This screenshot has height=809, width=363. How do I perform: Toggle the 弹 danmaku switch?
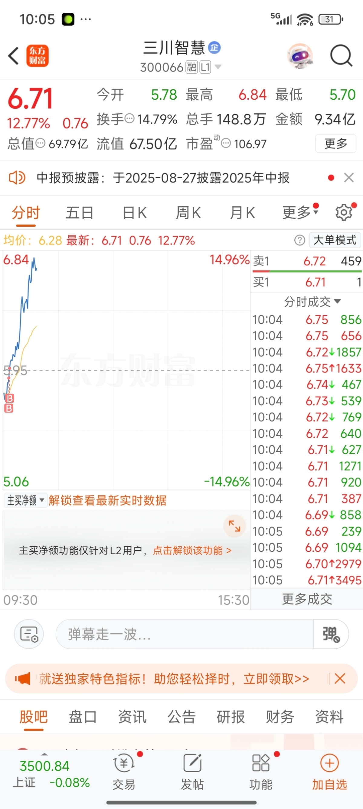[x=331, y=634]
